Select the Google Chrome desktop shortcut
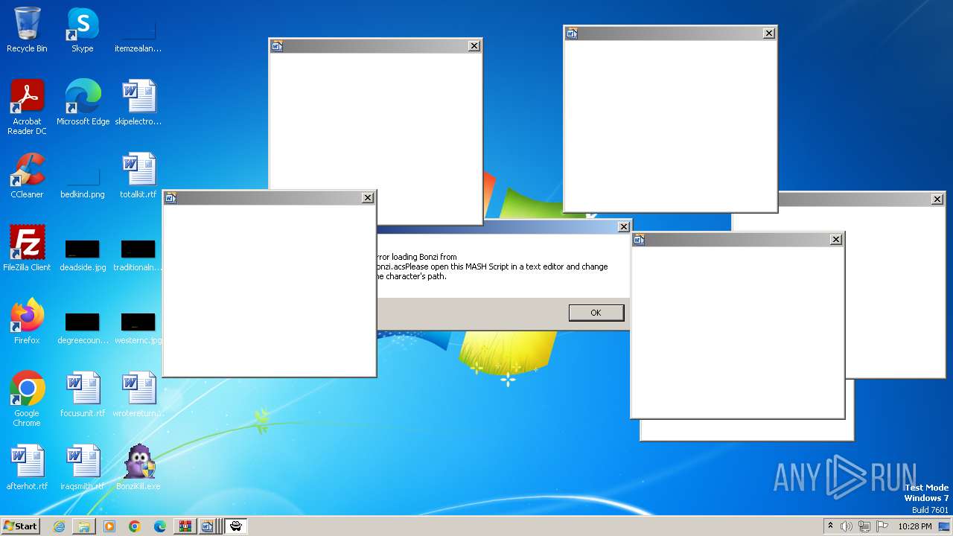953x536 pixels. [27, 399]
